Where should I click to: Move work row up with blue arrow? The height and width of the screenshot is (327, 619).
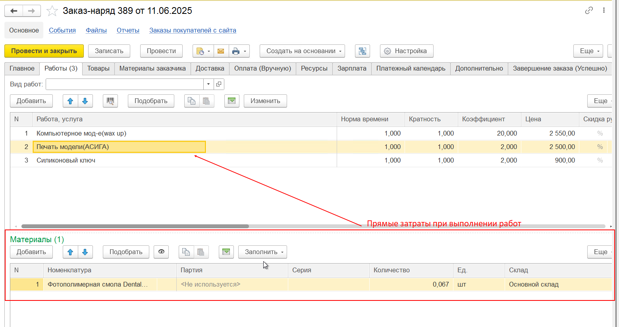pyautogui.click(x=70, y=101)
